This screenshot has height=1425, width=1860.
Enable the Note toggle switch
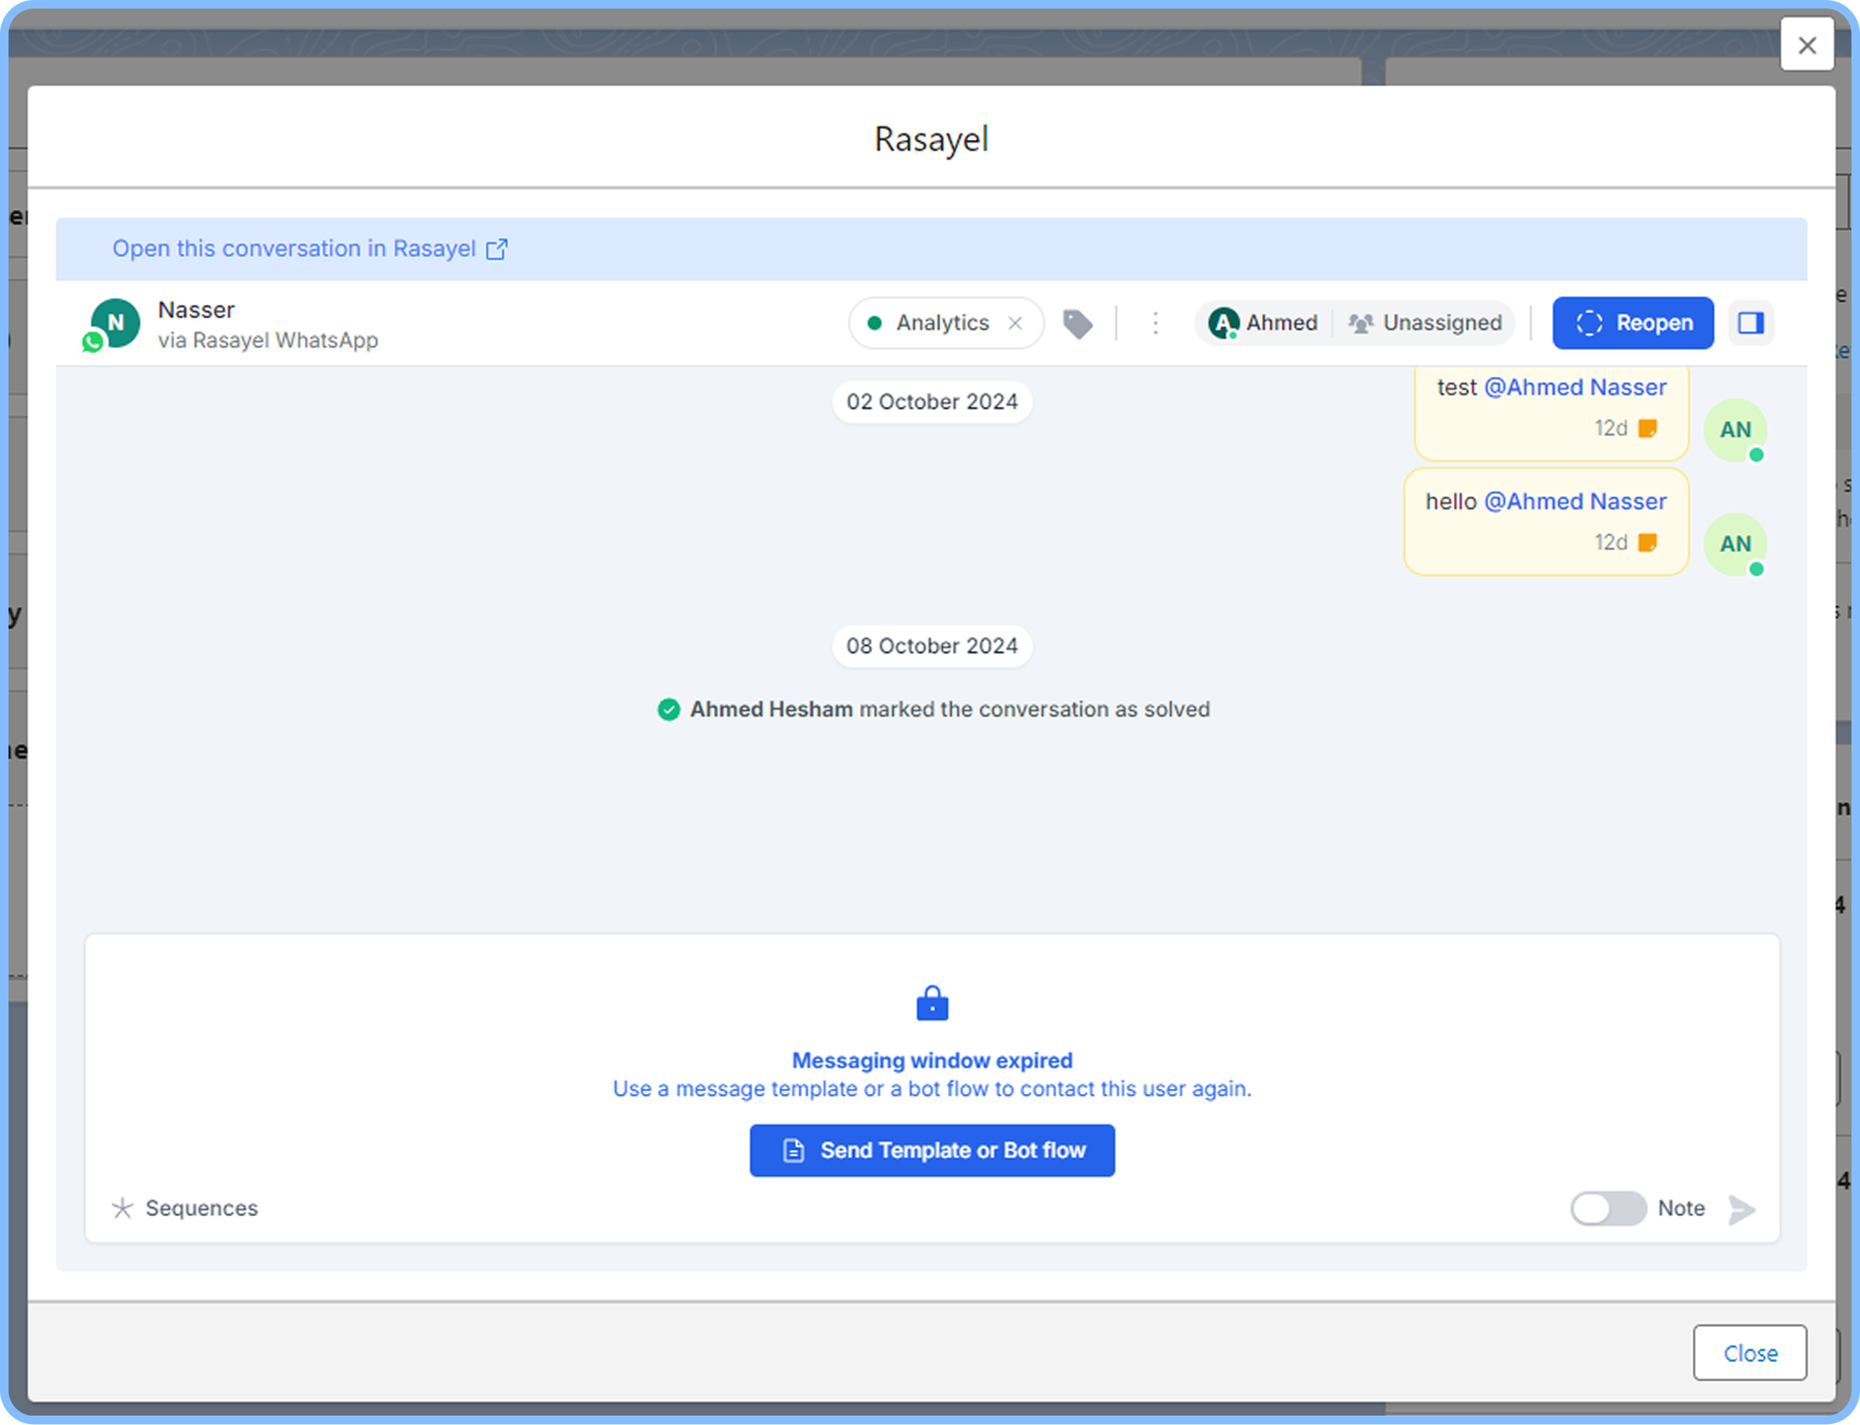pos(1607,1208)
